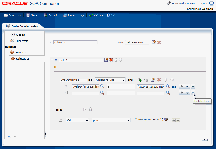Edit the Rule_1 name field
The image size is (216, 149).
[x=81, y=60]
